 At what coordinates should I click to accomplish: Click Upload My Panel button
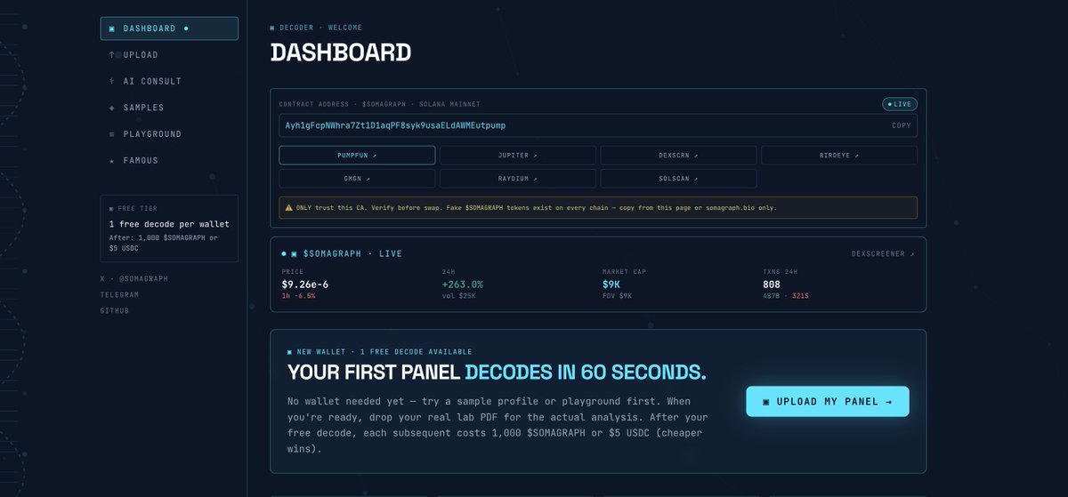(828, 401)
